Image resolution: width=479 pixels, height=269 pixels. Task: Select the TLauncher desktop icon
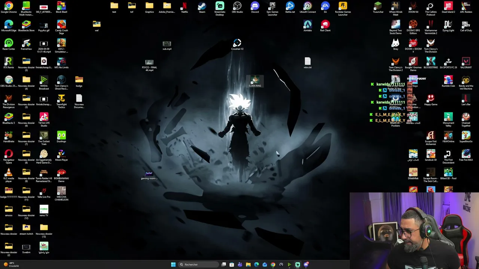tap(378, 7)
